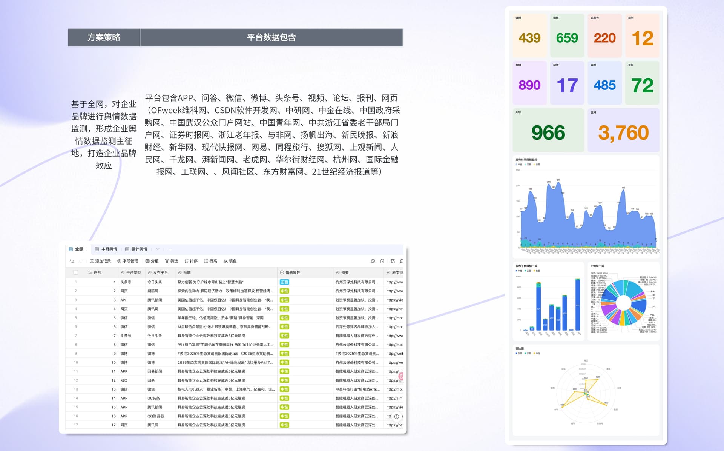Open the 情感属性 column header dropdown
This screenshot has width=724, height=451.
281,272
